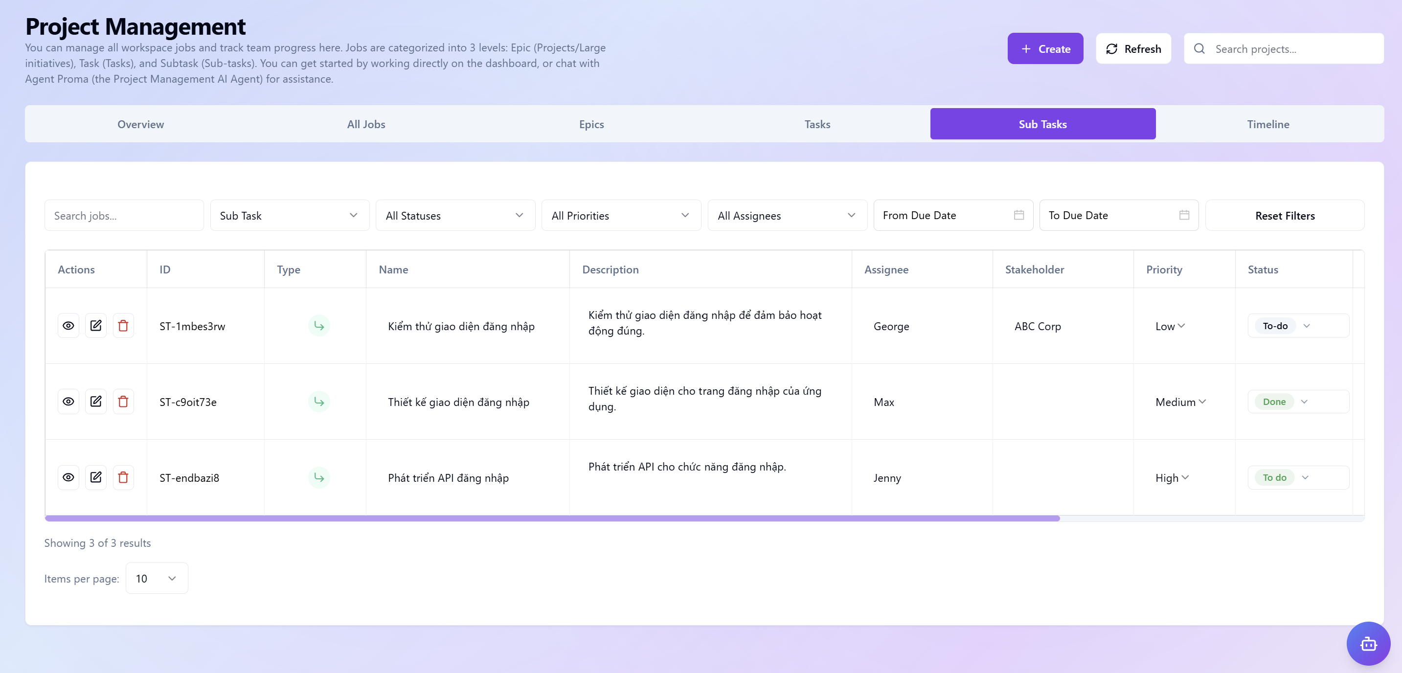The image size is (1402, 673).
Task: Switch to the Epics tab
Action: point(591,124)
